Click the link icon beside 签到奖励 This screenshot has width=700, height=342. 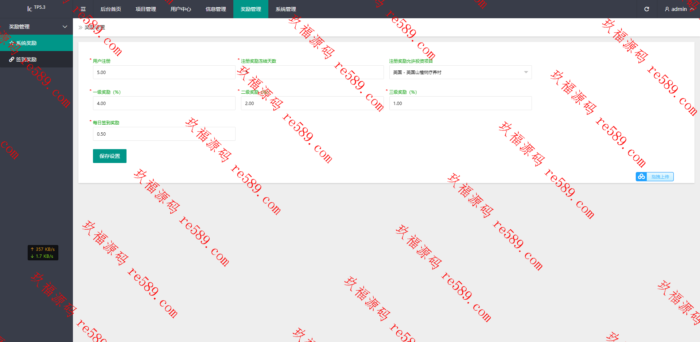point(12,59)
